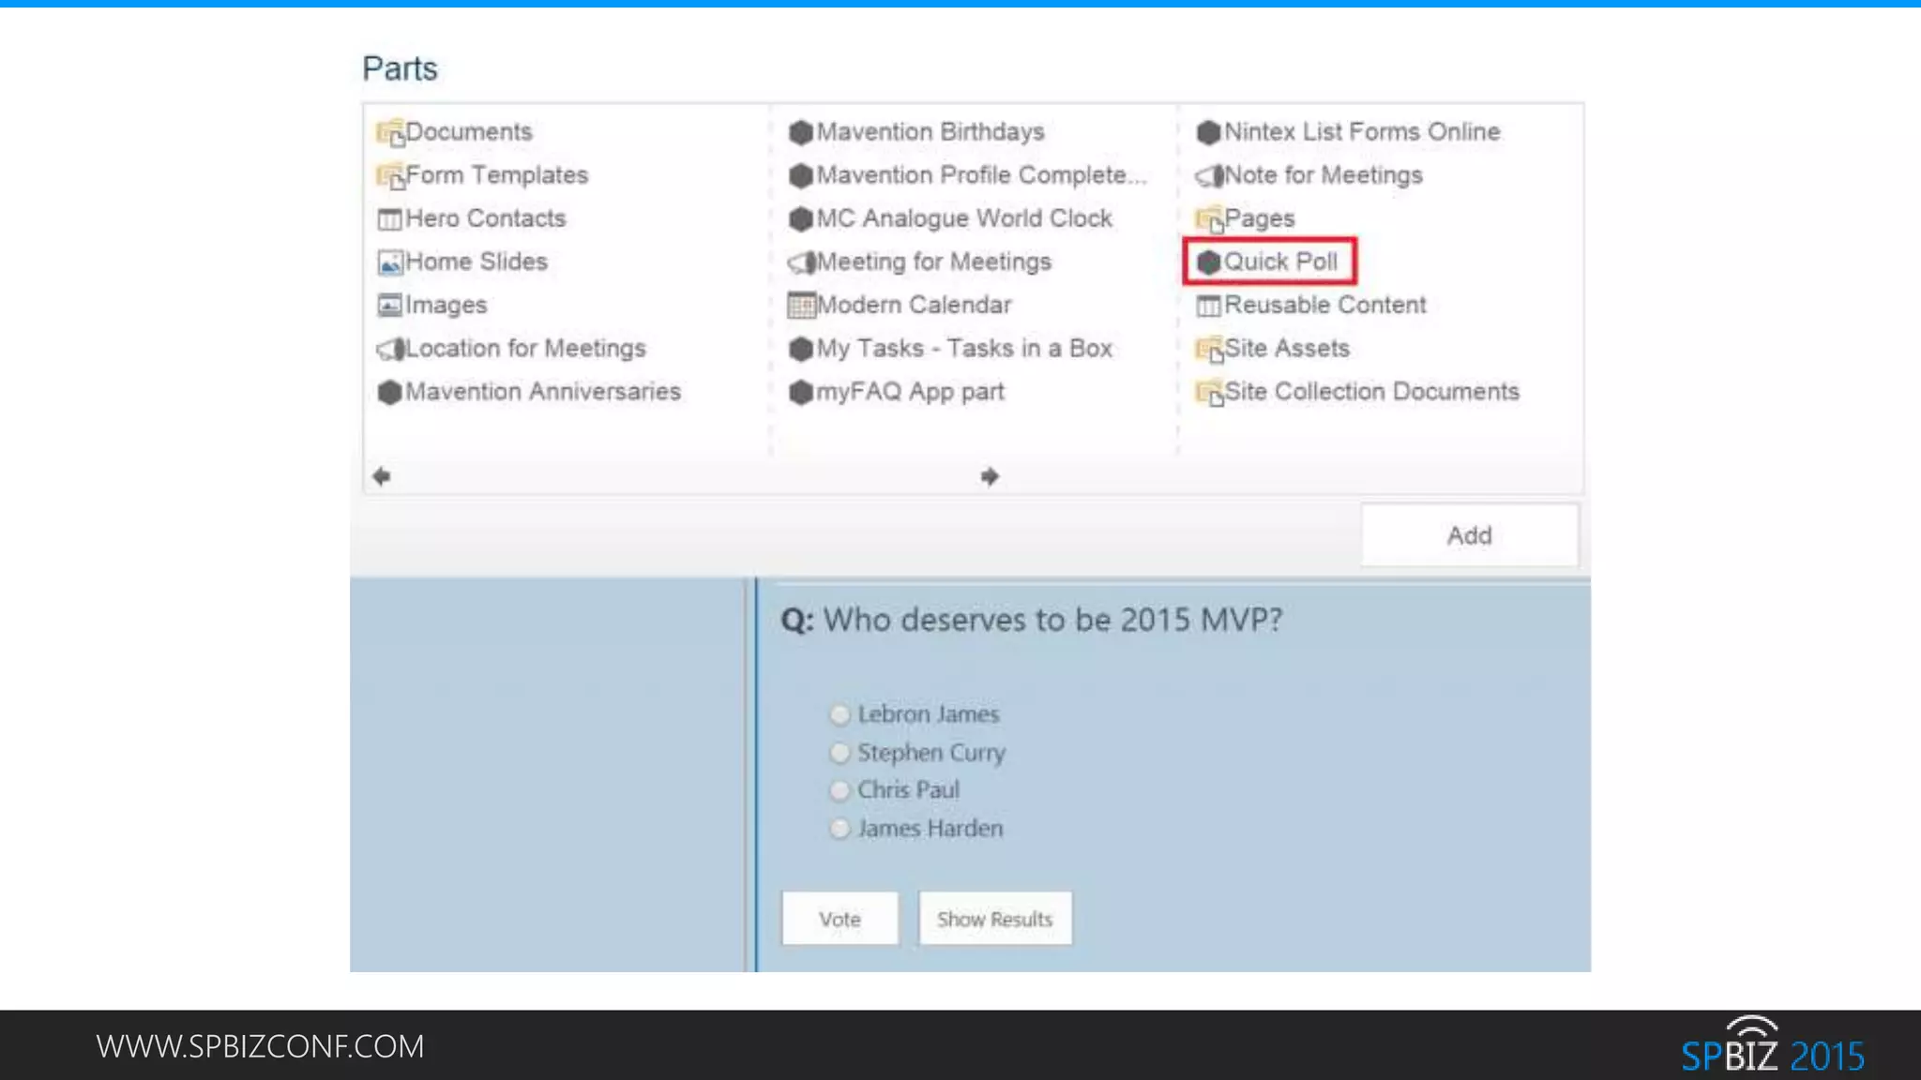
Task: Click the Modern Calendar icon
Action: (800, 306)
